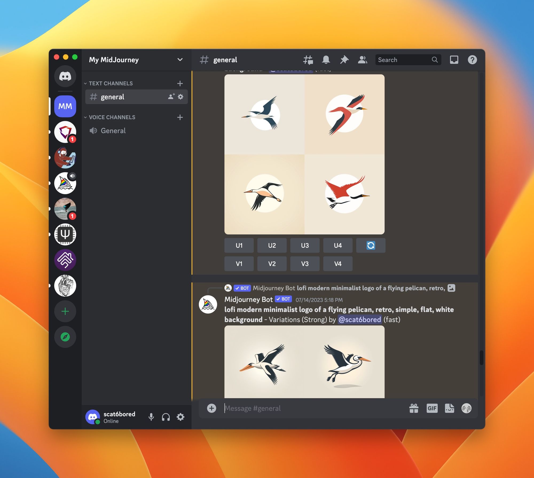Open the anatomical heart sketch server

point(65,286)
